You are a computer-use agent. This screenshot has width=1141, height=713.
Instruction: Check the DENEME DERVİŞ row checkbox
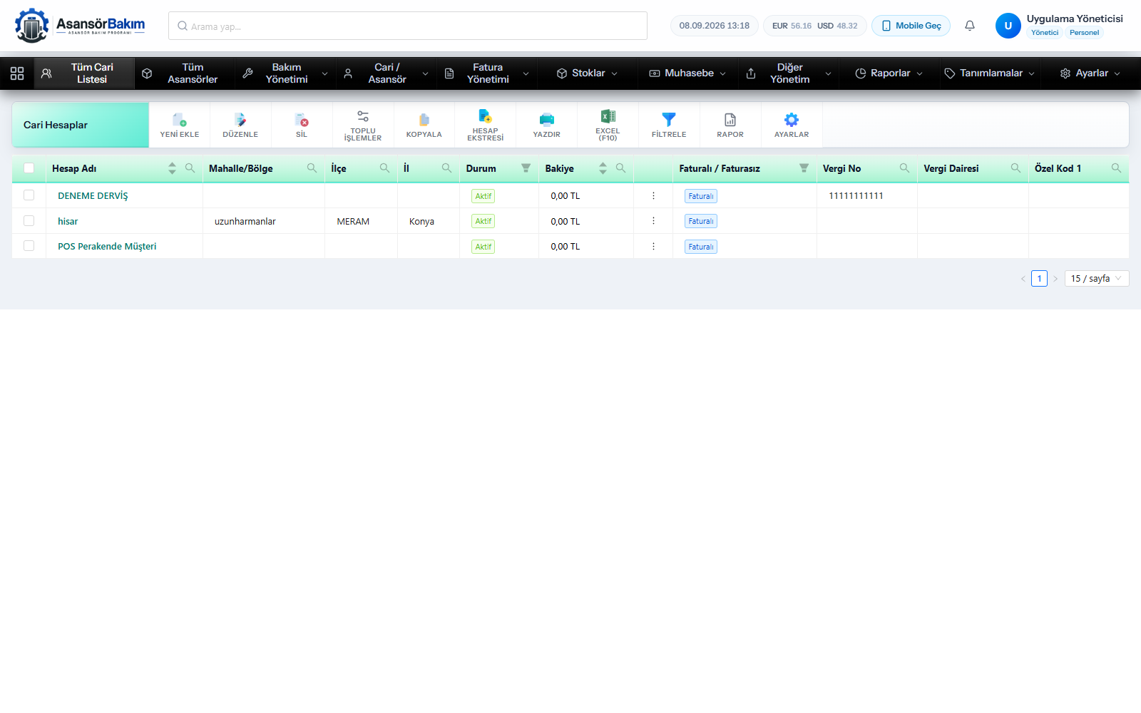pos(29,195)
